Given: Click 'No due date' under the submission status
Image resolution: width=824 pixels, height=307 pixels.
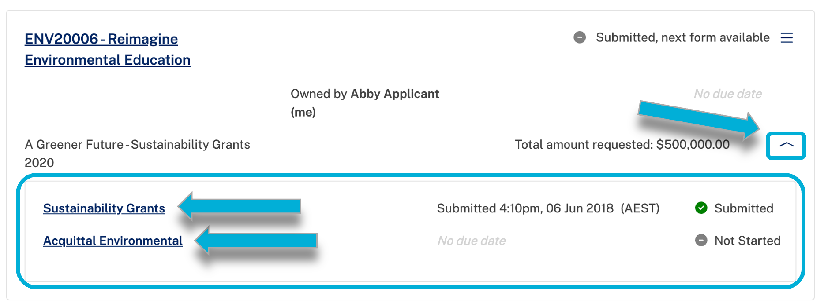Looking at the screenshot, I should click(x=728, y=94).
